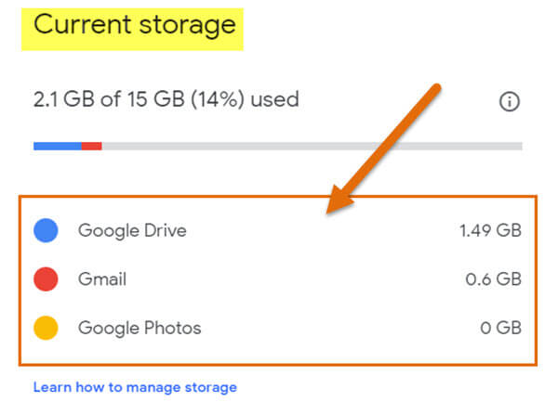
Task: Select the Google Photos row label
Action: coord(139,328)
